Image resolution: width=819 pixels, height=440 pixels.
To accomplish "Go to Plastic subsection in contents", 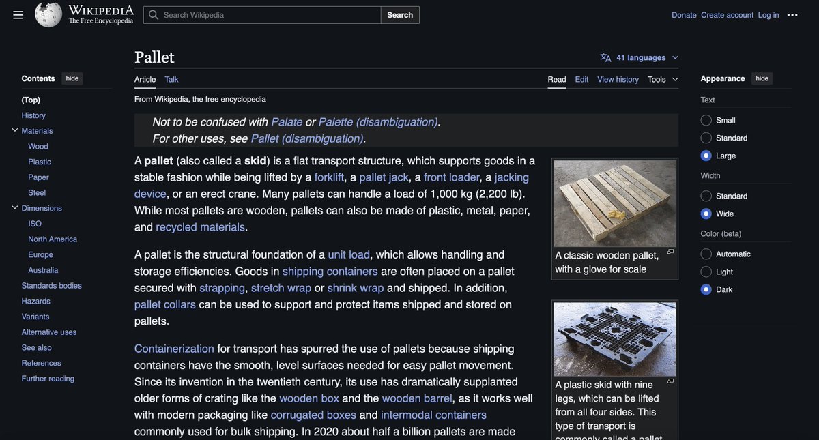I will pyautogui.click(x=40, y=162).
